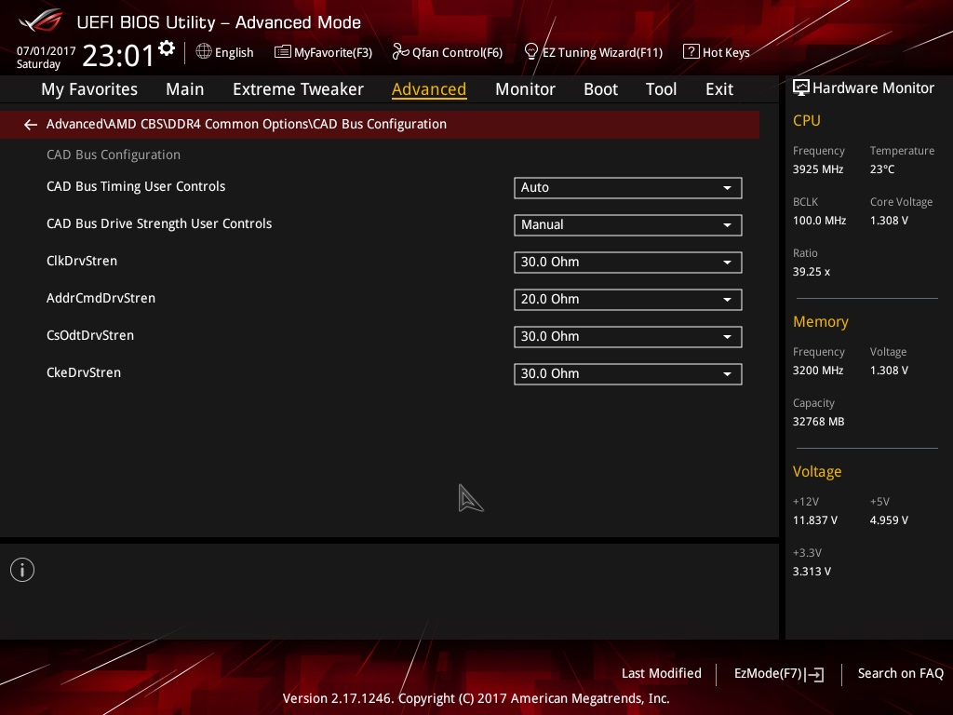This screenshot has width=953, height=715.
Task: Click BCLK value 100.0 MHz
Action: (x=819, y=221)
